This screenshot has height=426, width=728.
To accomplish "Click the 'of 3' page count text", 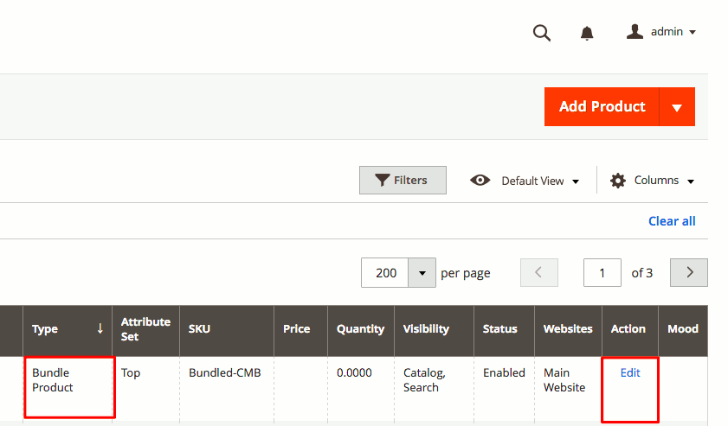I will click(641, 273).
